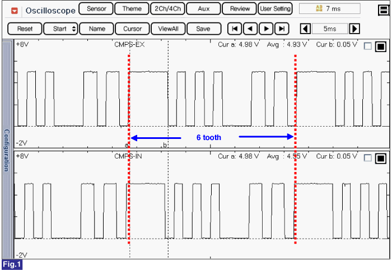392x270 pixels.
Task: Open the red dropdown icon beside Oscilloscope
Action: (15, 11)
